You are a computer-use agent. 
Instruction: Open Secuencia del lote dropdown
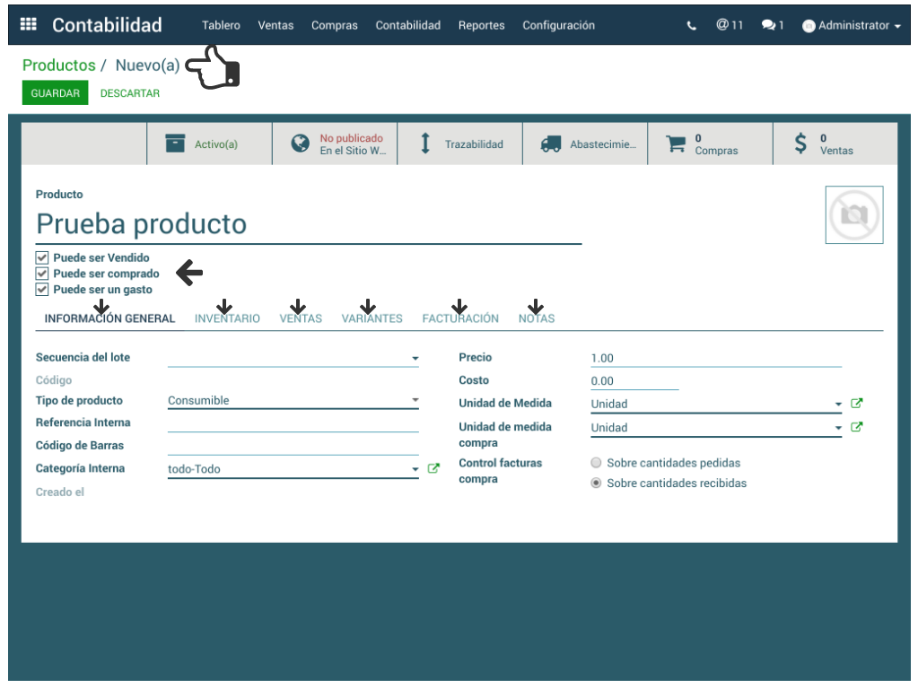(415, 358)
